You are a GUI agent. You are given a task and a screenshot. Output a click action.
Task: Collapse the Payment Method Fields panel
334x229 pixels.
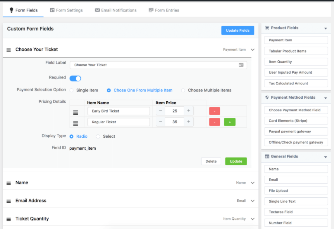pos(325,98)
